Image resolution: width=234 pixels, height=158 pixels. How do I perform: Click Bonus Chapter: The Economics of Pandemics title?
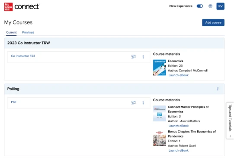(x=192, y=134)
